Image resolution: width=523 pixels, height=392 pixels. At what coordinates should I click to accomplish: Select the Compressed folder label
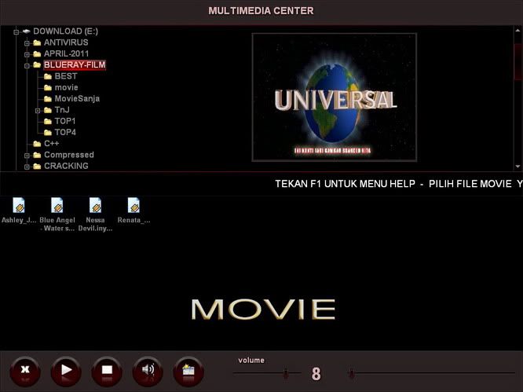point(69,155)
